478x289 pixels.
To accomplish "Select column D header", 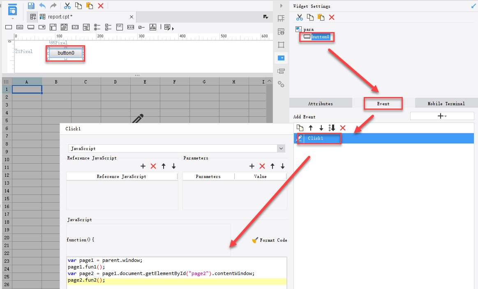I will pyautogui.click(x=115, y=82).
